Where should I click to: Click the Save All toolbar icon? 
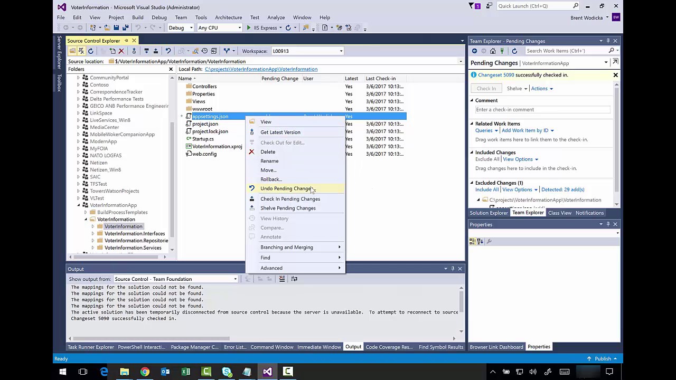(x=125, y=27)
